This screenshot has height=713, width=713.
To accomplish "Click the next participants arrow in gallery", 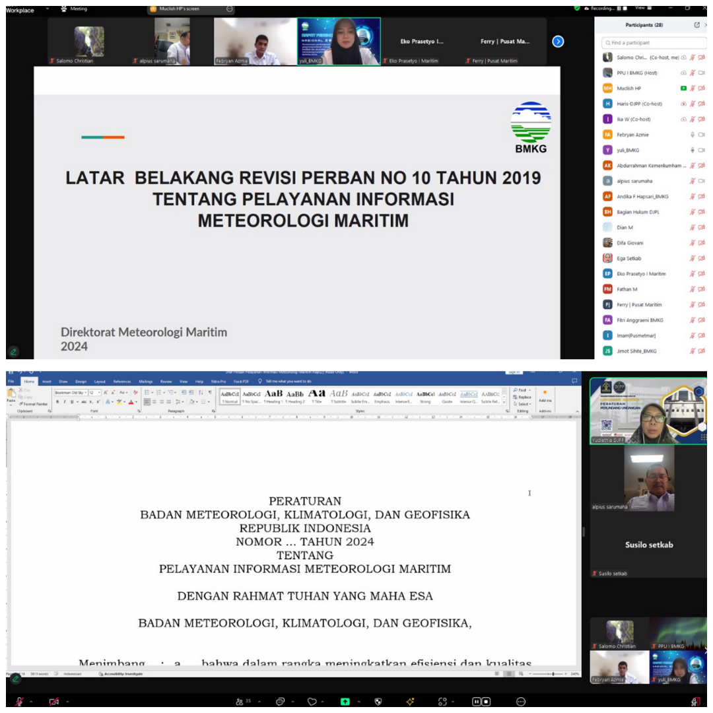I will (559, 41).
